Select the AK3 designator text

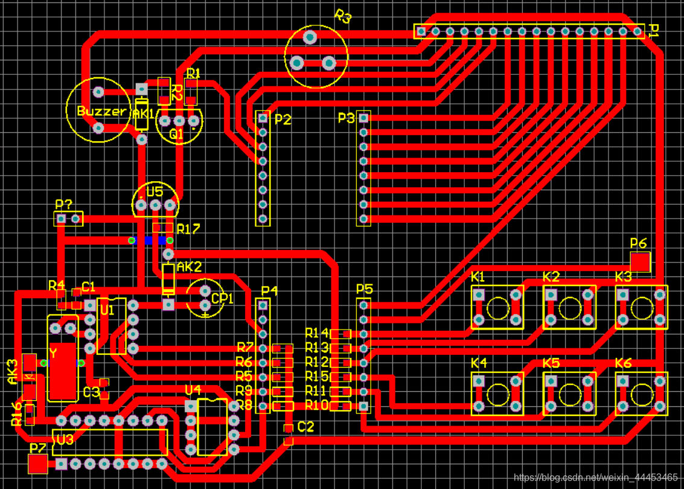pyautogui.click(x=13, y=372)
